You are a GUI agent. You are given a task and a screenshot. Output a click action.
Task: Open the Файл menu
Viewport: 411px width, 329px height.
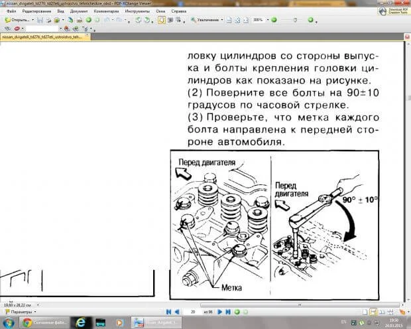click(x=11, y=11)
